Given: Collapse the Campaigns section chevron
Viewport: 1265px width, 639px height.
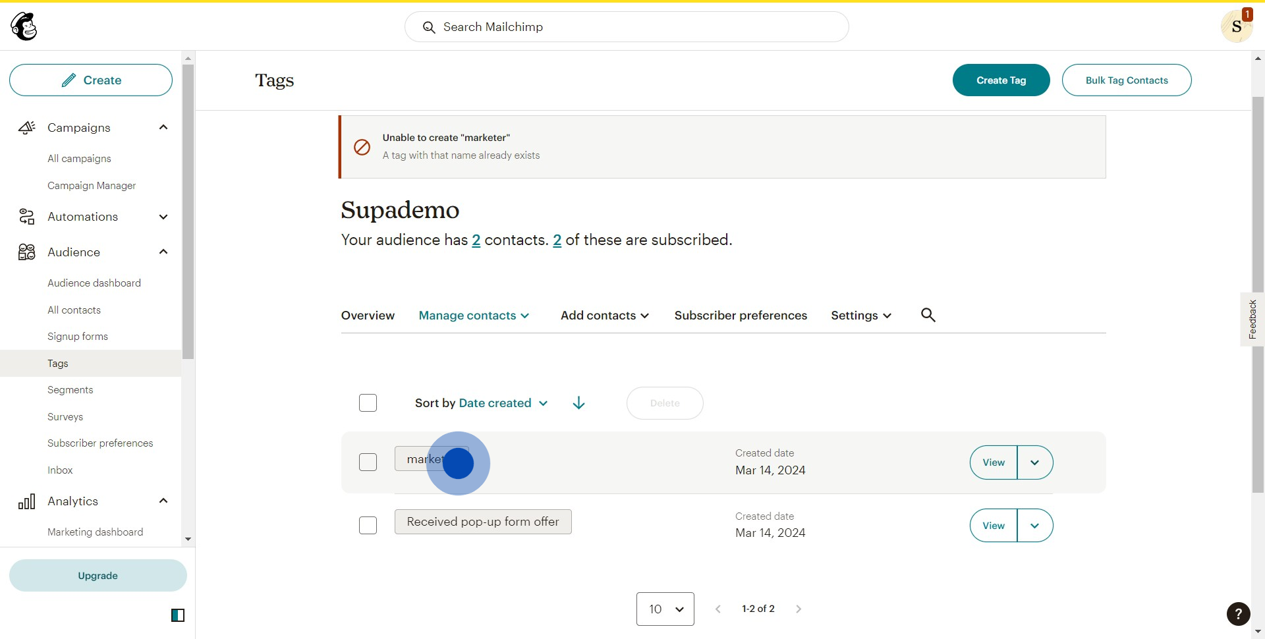Looking at the screenshot, I should [x=163, y=127].
